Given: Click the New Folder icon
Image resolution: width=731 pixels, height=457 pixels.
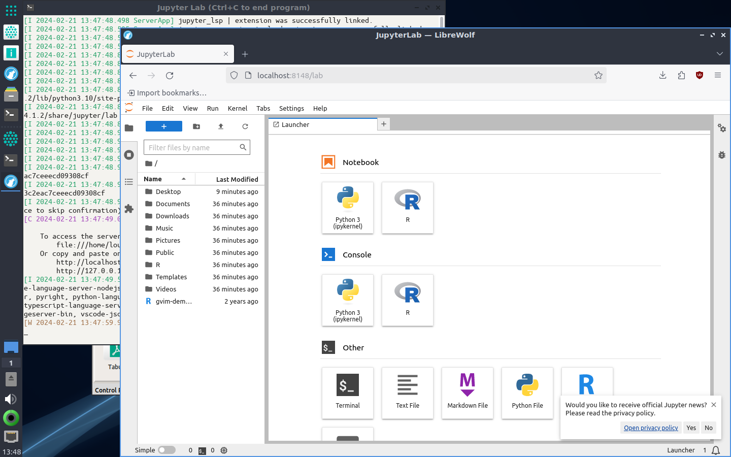Looking at the screenshot, I should click(196, 126).
